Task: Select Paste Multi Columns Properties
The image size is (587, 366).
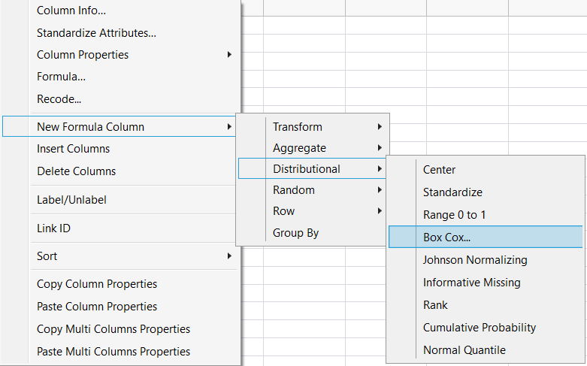Action: pyautogui.click(x=113, y=352)
